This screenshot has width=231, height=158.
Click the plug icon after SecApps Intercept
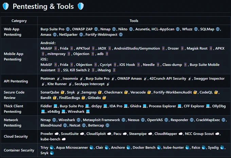coord(108,84)
